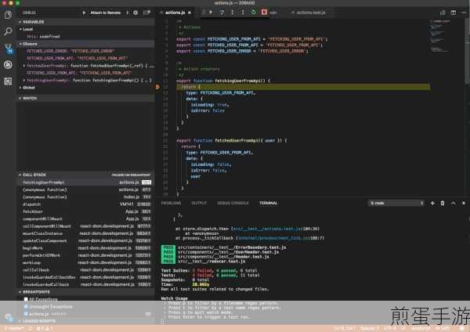Viewport: 470px width, 332px height.
Task: Click sync changes icon in status bar
Action: (31, 328)
